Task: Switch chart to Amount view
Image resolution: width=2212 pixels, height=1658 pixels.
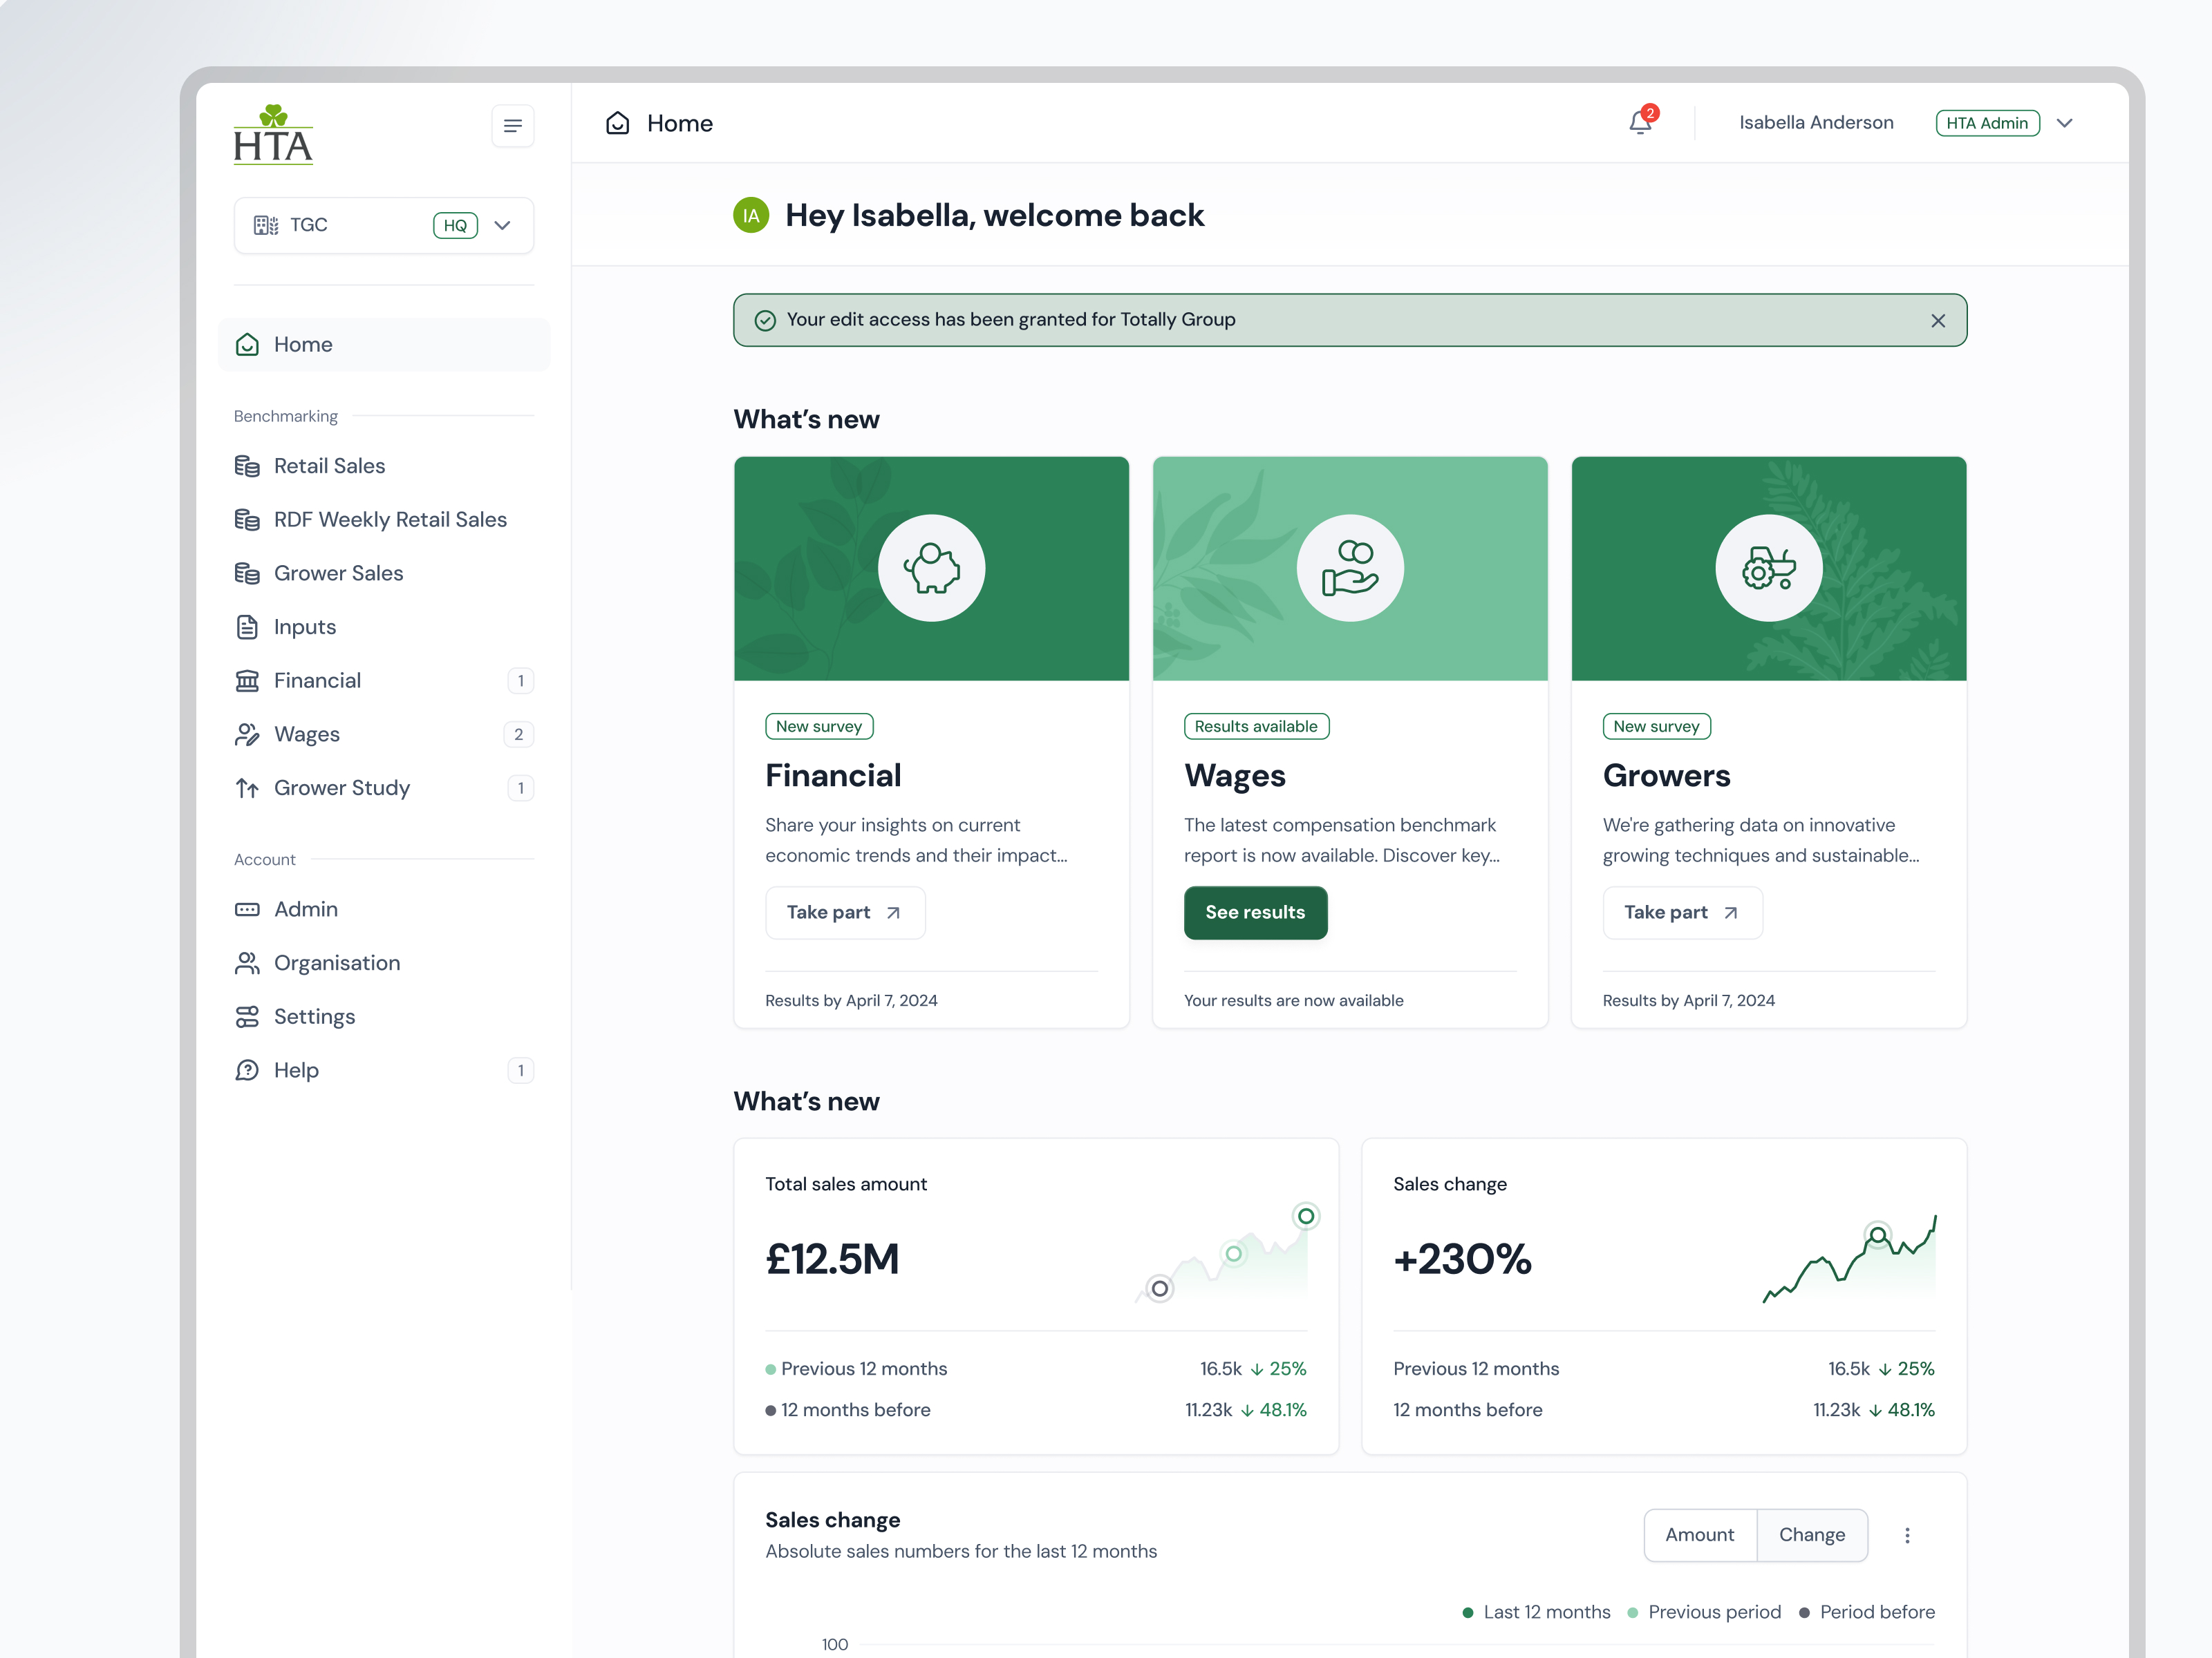Action: coord(1699,1535)
